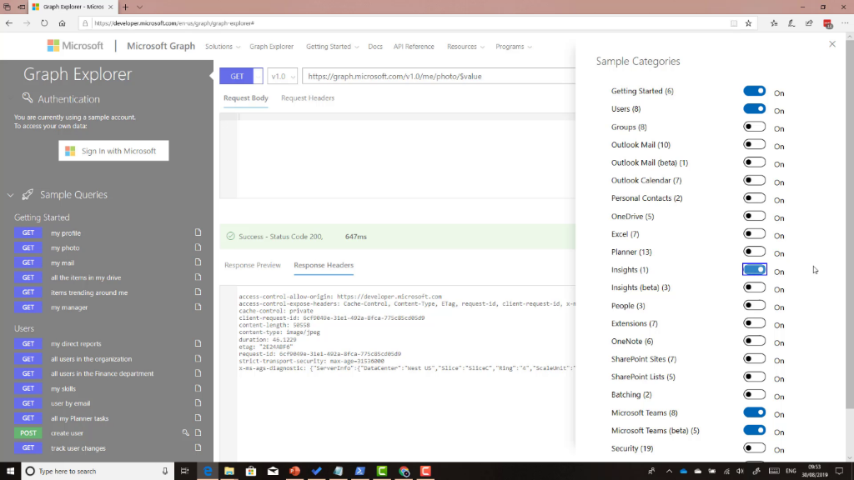The width and height of the screenshot is (854, 480).
Task: Expand the Resources menu
Action: pos(465,47)
